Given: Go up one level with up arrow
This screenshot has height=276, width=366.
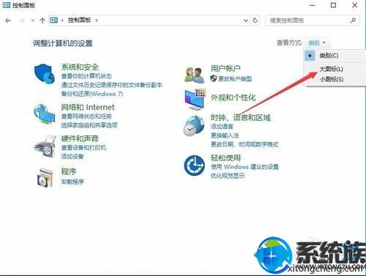Looking at the screenshot, I should [42, 20].
